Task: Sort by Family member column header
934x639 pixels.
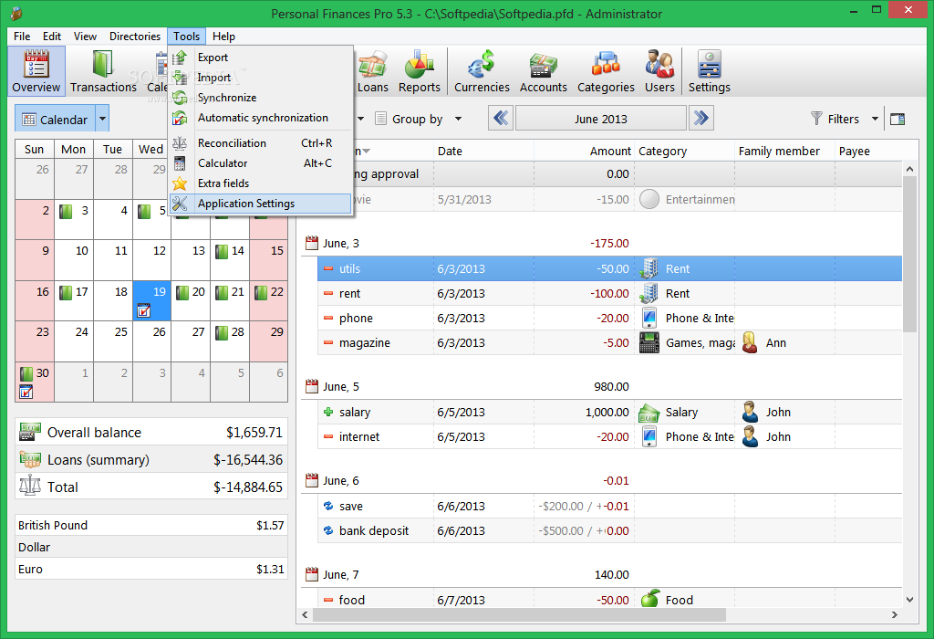Action: pyautogui.click(x=784, y=151)
